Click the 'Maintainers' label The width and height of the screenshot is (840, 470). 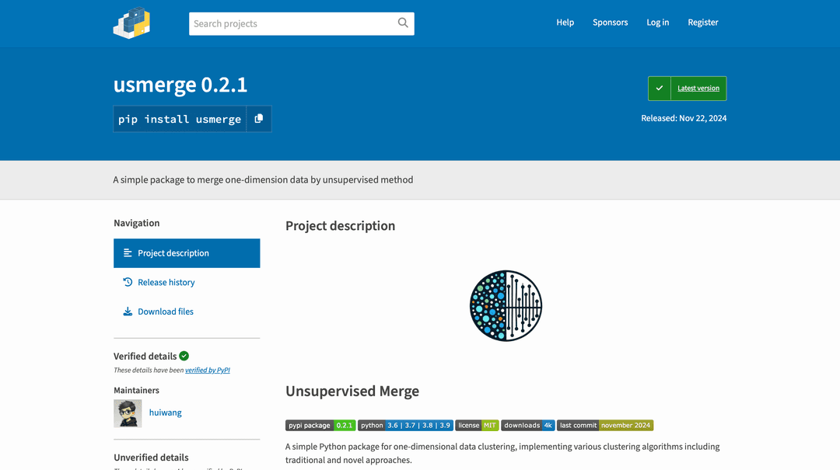136,390
